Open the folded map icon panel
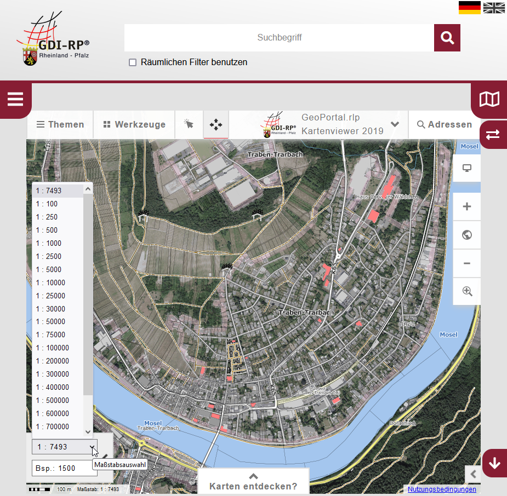Screen dimensions: 507x496 [x=489, y=99]
